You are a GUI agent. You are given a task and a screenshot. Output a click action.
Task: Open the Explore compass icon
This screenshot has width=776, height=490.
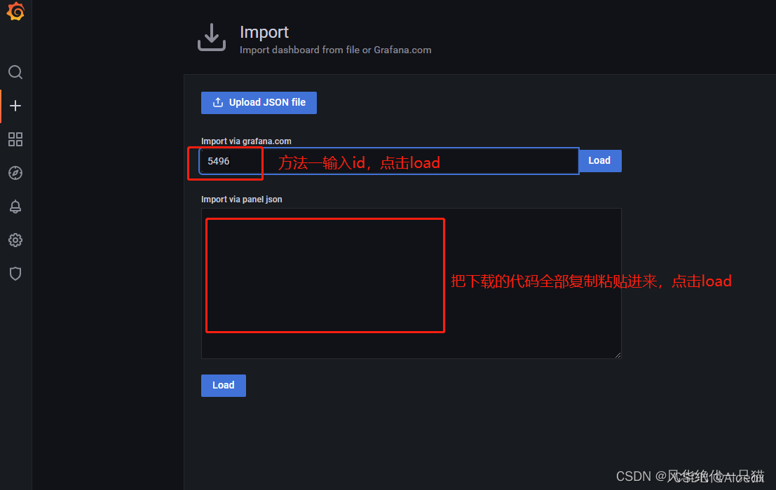[15, 173]
